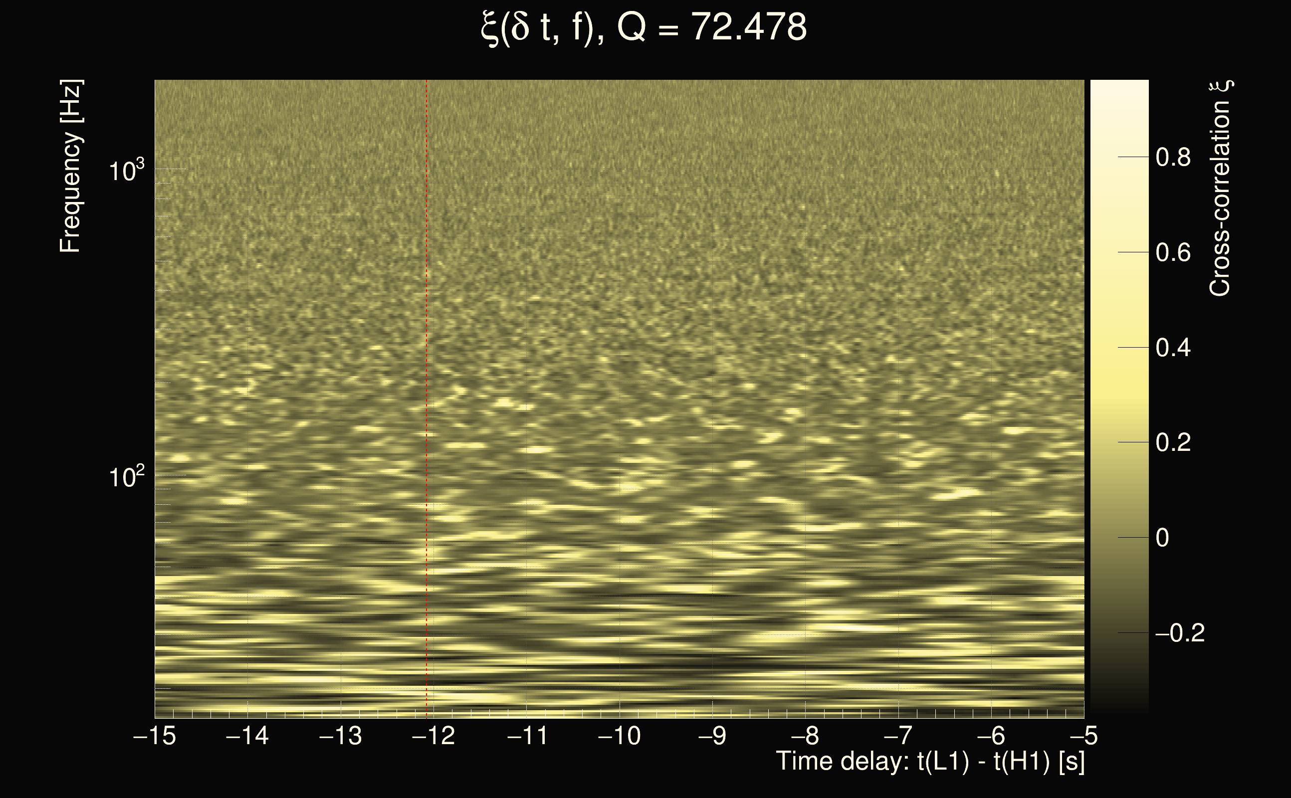The width and height of the screenshot is (1291, 798).
Task: Click the 0.6 colorbar tick label
Action: point(1173,252)
